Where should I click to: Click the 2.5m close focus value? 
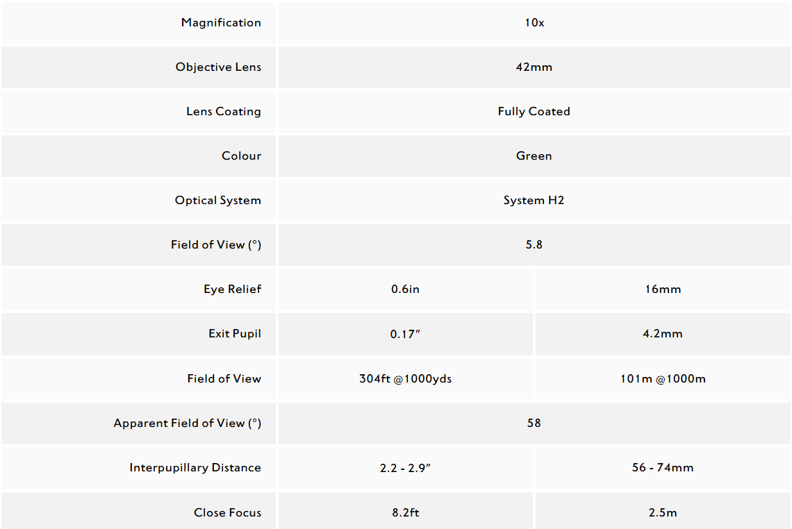pos(663,513)
